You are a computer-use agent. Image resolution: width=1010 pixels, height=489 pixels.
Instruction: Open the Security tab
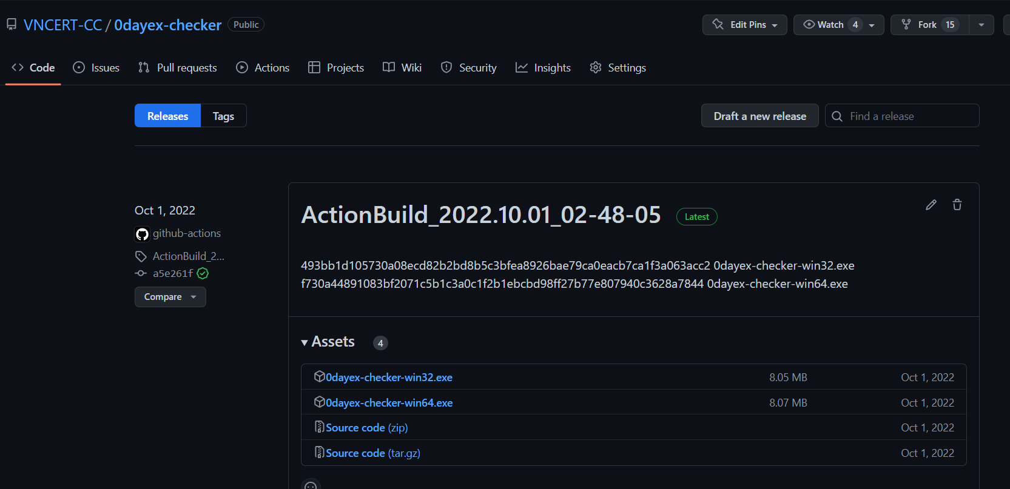coord(469,68)
